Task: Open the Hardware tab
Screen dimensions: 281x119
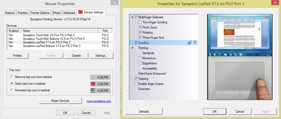Action: tap(69, 13)
